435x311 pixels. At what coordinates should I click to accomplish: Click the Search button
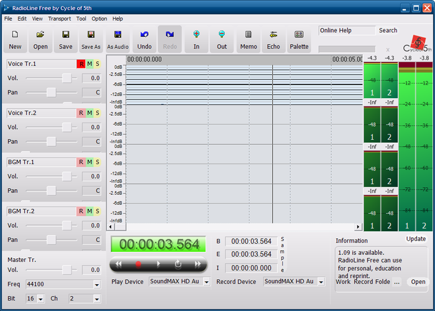[x=388, y=30]
